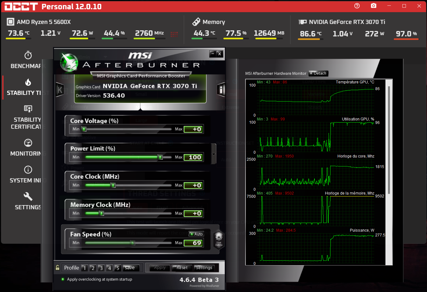Click the Apply button in Afterburner
The image size is (427, 292).
160,268
